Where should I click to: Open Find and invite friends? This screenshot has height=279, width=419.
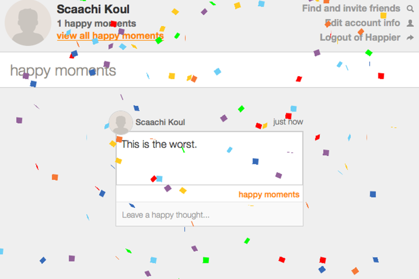(x=351, y=8)
